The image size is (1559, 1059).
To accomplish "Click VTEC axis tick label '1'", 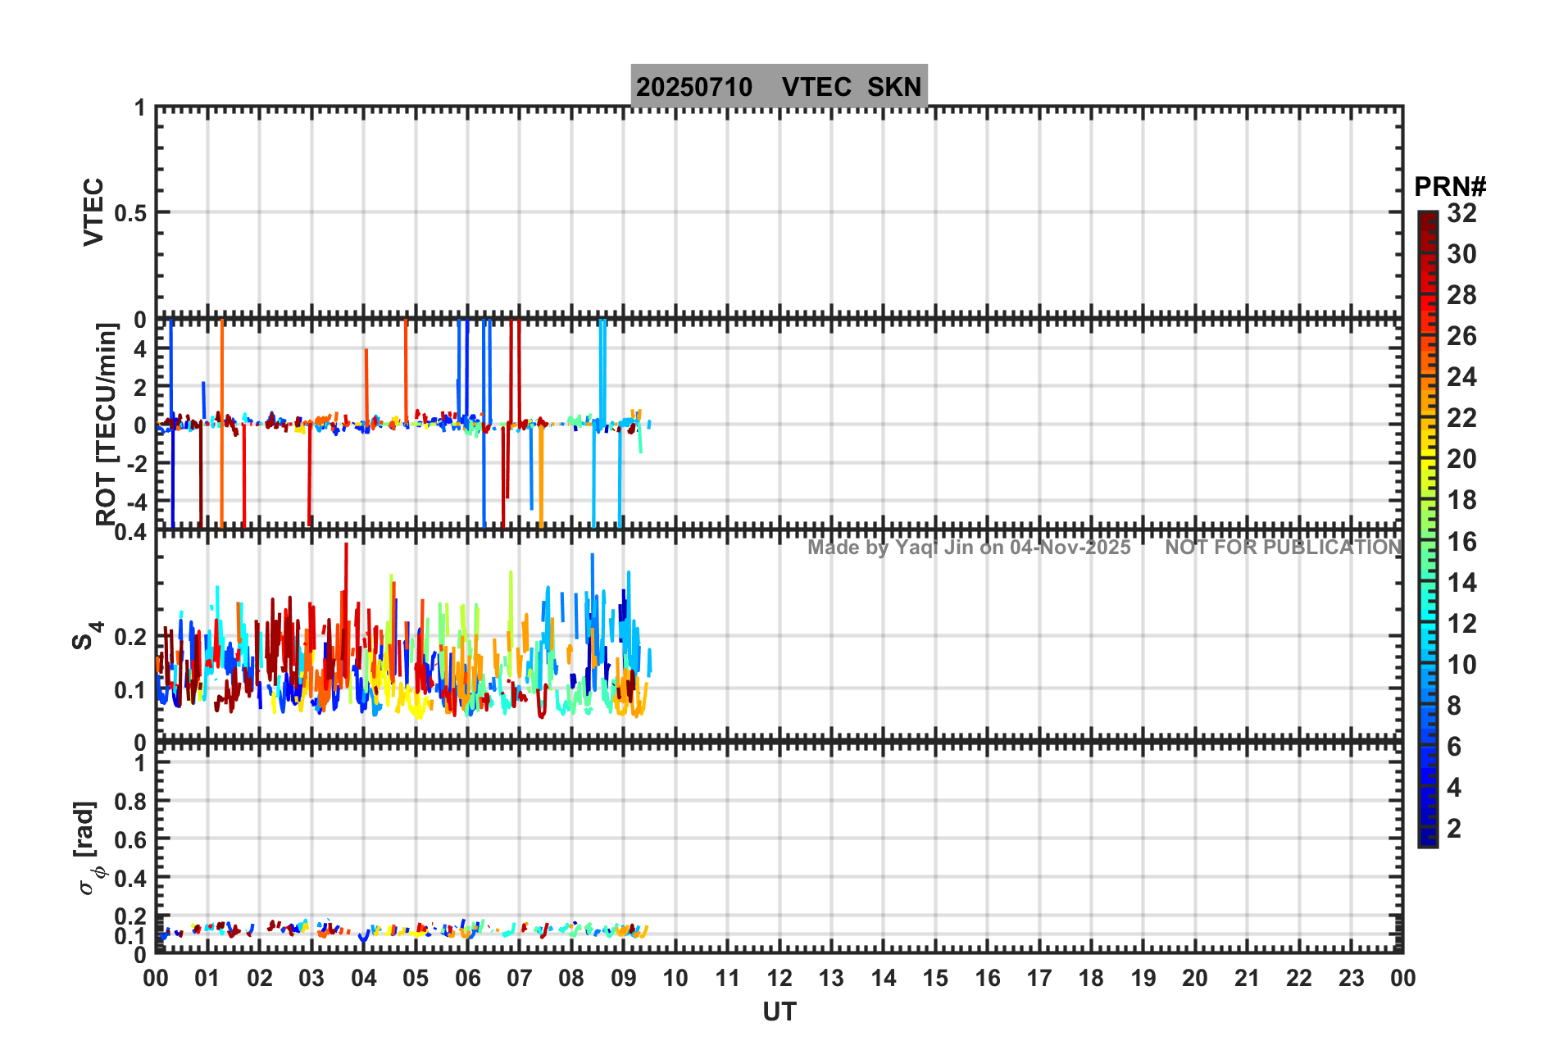I will (140, 108).
